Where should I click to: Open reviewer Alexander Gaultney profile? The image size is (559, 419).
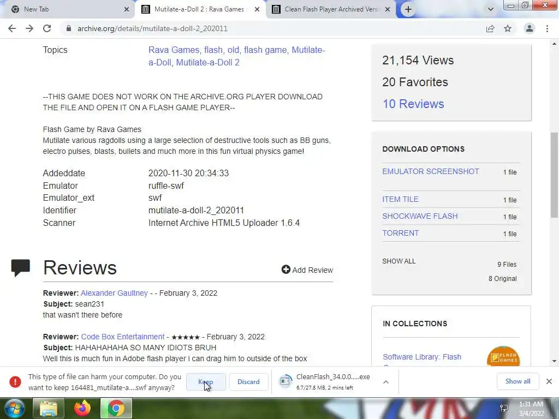[x=114, y=293]
